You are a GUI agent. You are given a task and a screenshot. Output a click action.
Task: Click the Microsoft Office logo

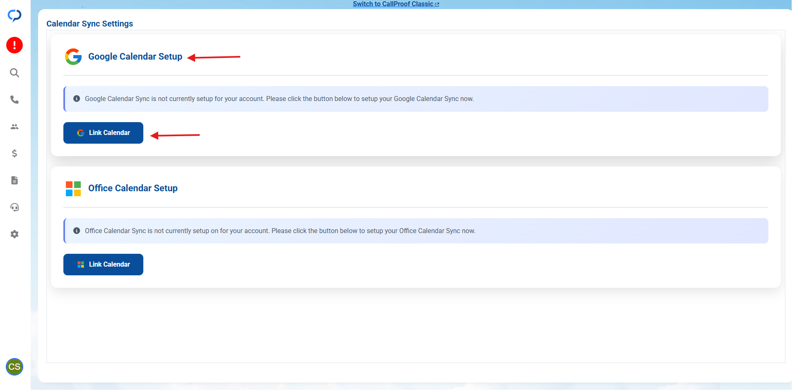(73, 189)
